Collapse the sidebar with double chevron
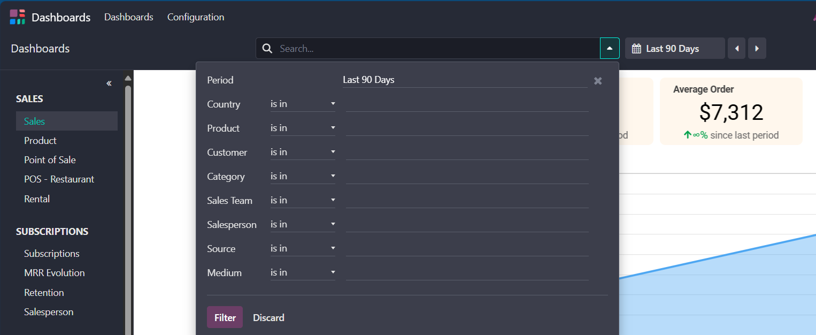This screenshot has height=335, width=816. click(109, 83)
